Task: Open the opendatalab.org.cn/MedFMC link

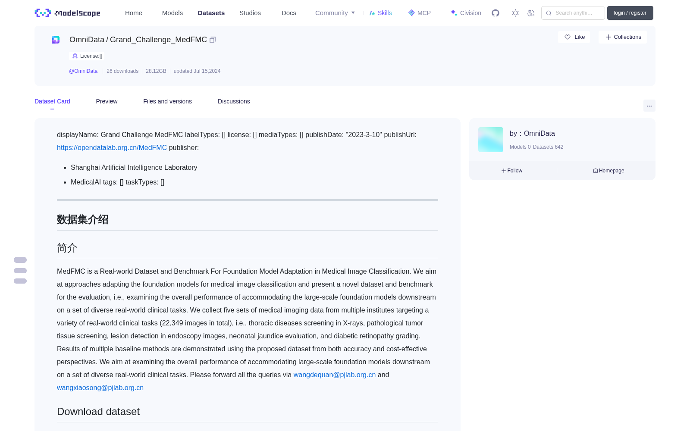Action: (112, 147)
